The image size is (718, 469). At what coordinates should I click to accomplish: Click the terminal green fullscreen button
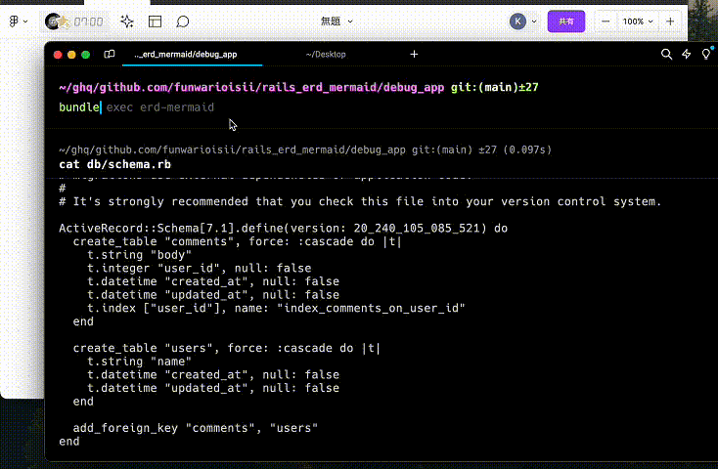click(86, 55)
